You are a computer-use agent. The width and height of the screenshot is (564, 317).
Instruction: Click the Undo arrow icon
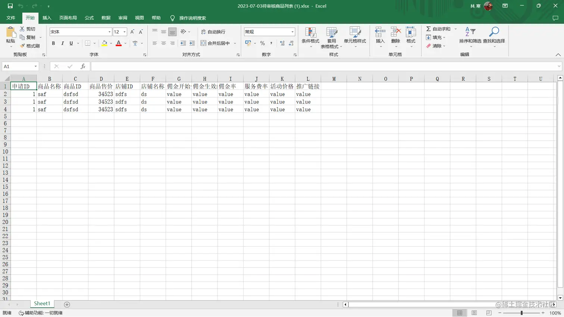(x=21, y=6)
